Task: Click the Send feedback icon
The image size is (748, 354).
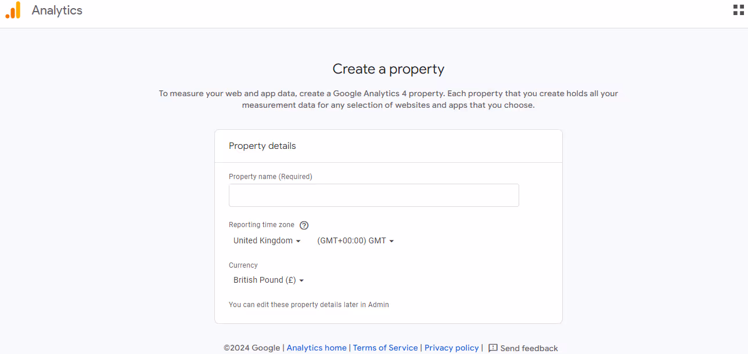Action: coord(493,348)
